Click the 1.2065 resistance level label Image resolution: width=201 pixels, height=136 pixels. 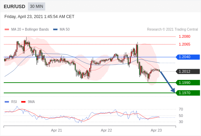184,44
